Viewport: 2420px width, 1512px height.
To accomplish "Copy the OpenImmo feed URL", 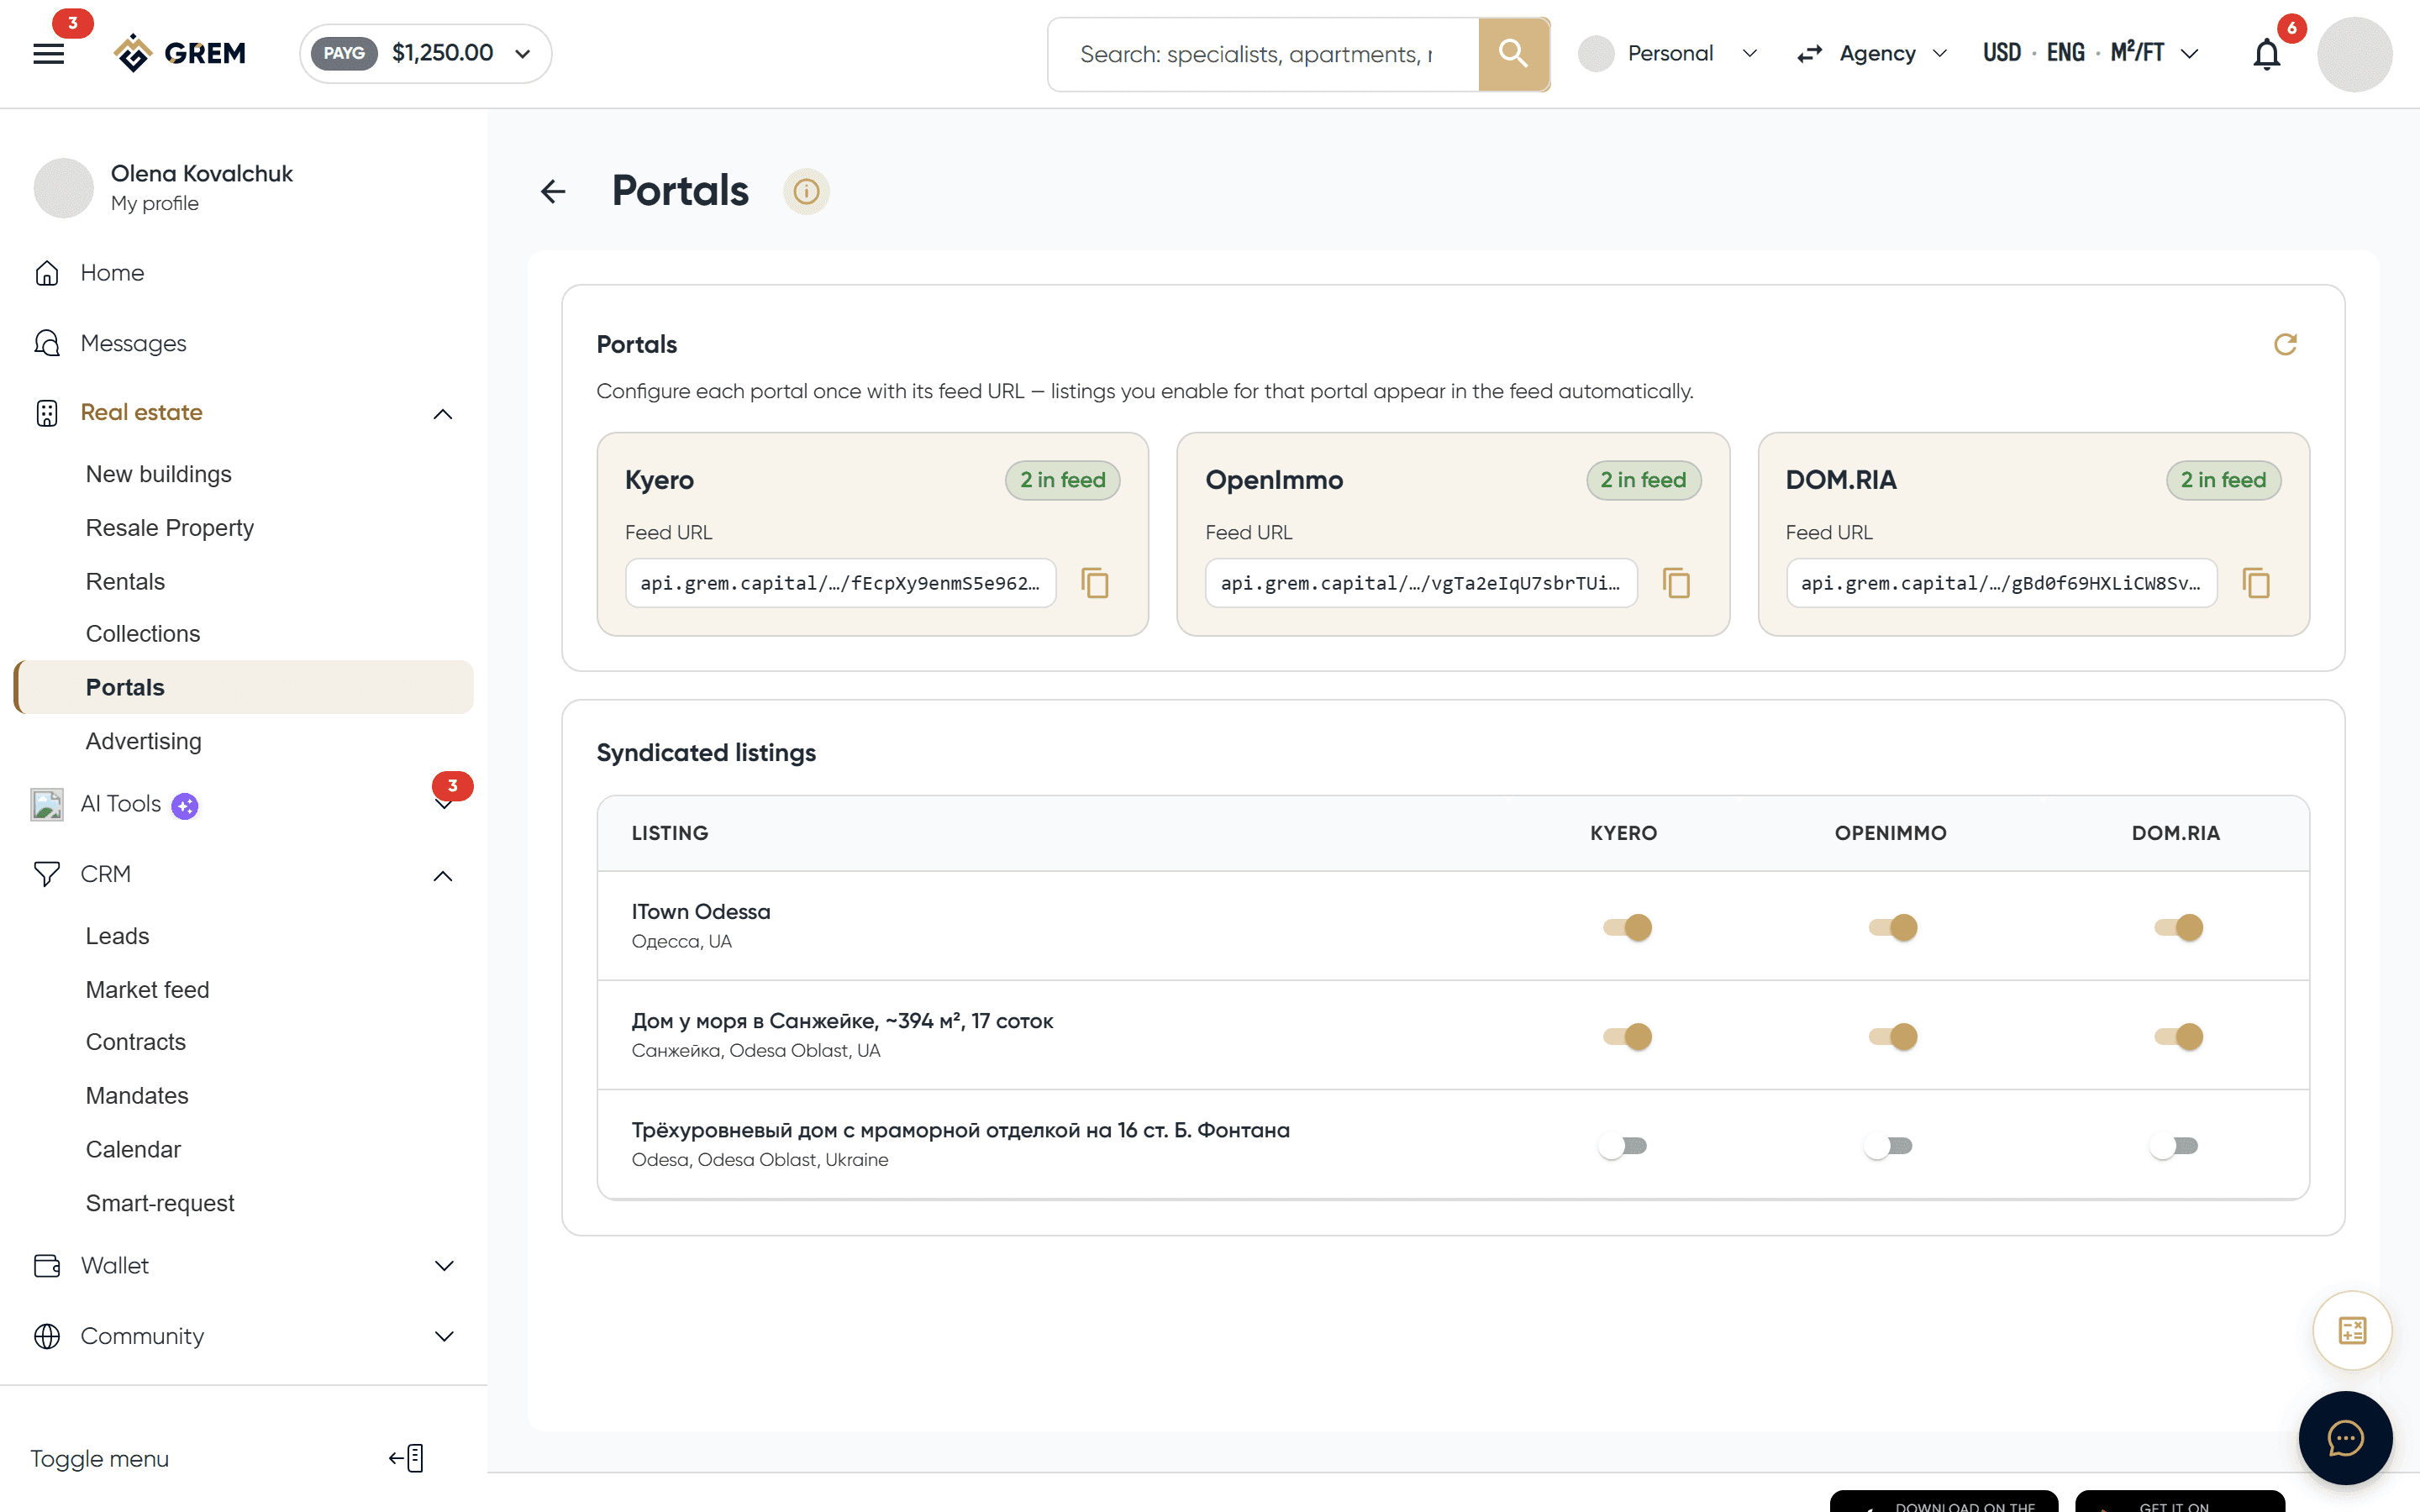I will click(x=1676, y=583).
